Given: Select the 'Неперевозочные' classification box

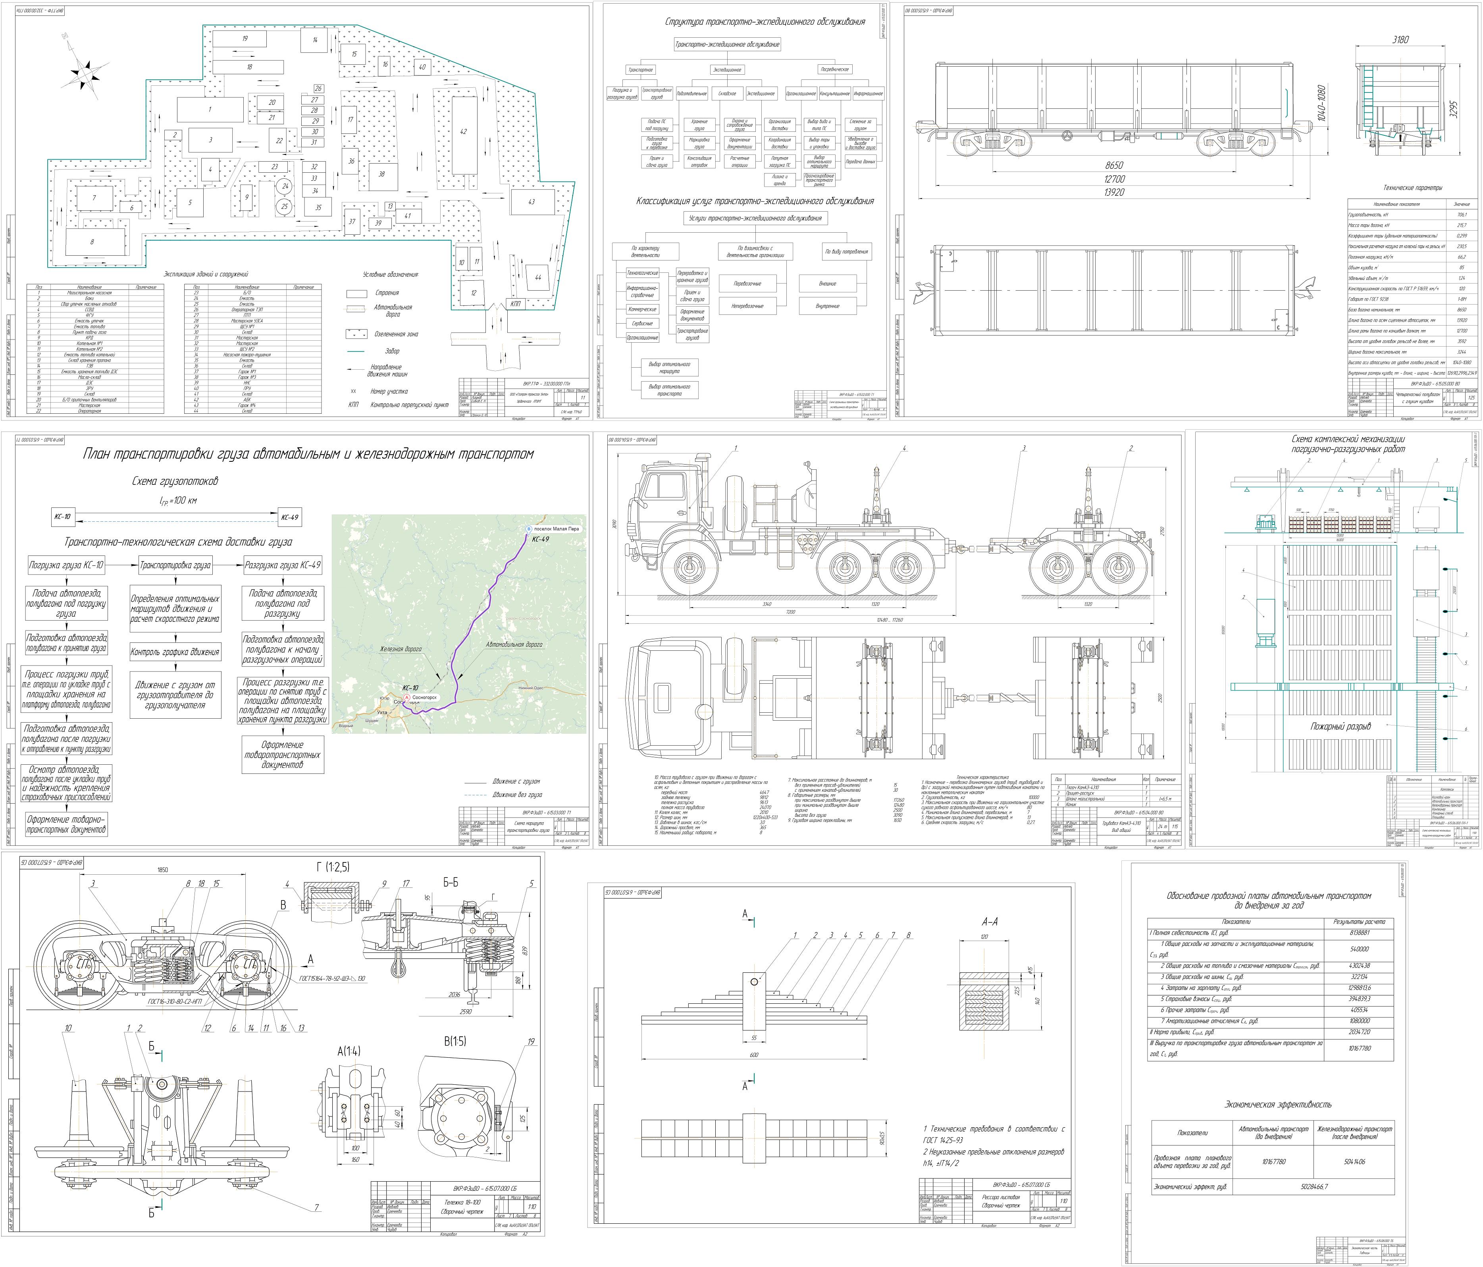Looking at the screenshot, I should pos(747,306).
